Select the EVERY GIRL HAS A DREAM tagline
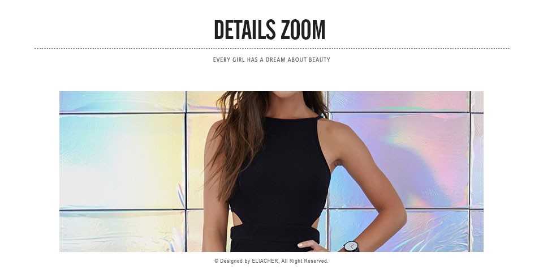Viewport: 543px width, 269px height. (x=271, y=59)
